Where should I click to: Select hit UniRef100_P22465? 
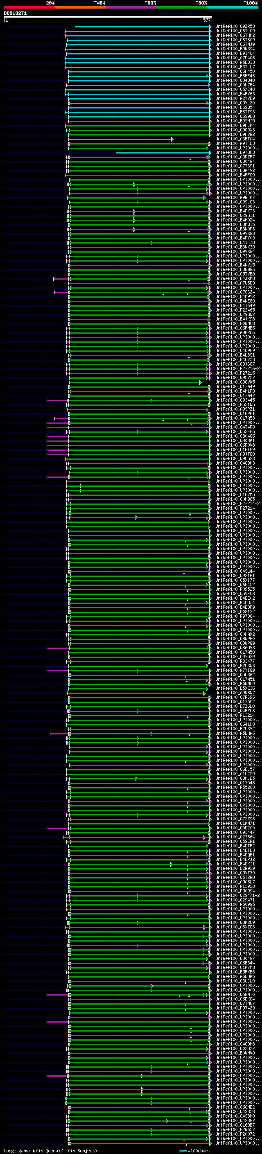point(235,309)
